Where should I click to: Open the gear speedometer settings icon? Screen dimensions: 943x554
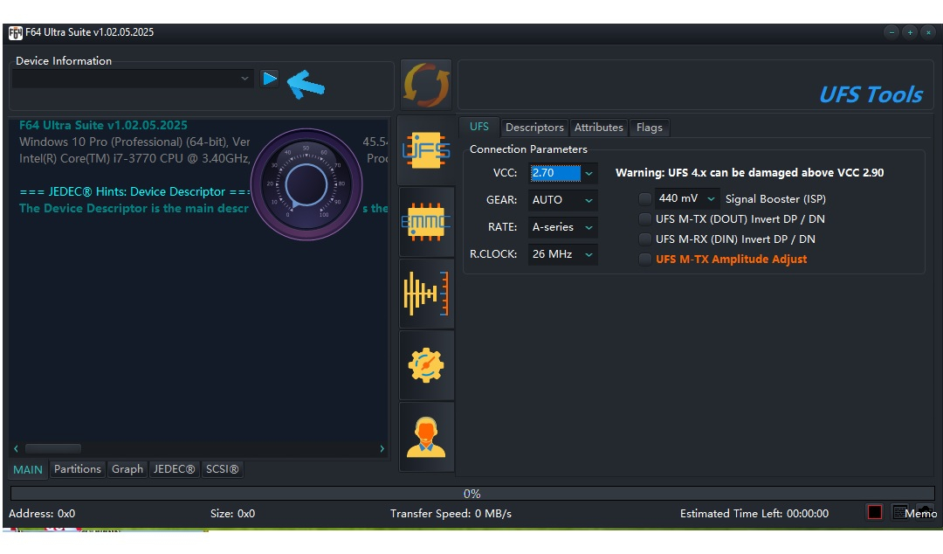pyautogui.click(x=426, y=365)
